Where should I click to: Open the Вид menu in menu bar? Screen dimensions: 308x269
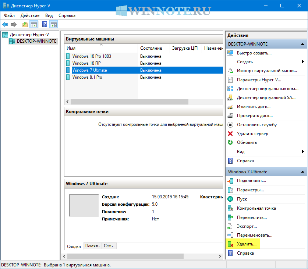coord(49,15)
